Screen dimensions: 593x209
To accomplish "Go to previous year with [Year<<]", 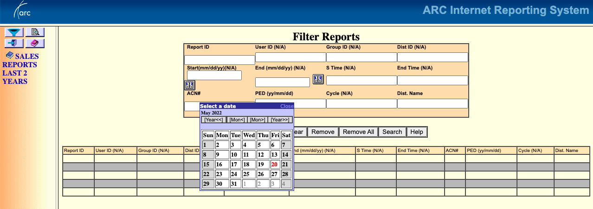I will [214, 120].
